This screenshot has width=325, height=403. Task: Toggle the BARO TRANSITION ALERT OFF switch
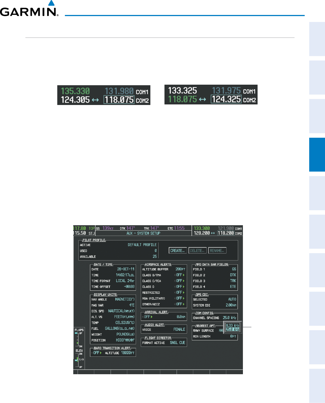click(97, 353)
